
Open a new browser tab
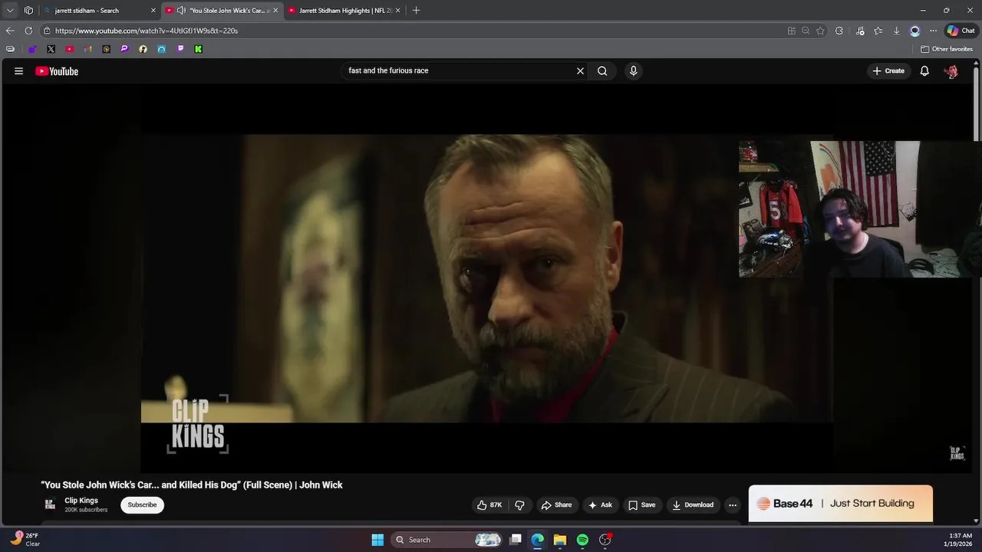pyautogui.click(x=416, y=11)
